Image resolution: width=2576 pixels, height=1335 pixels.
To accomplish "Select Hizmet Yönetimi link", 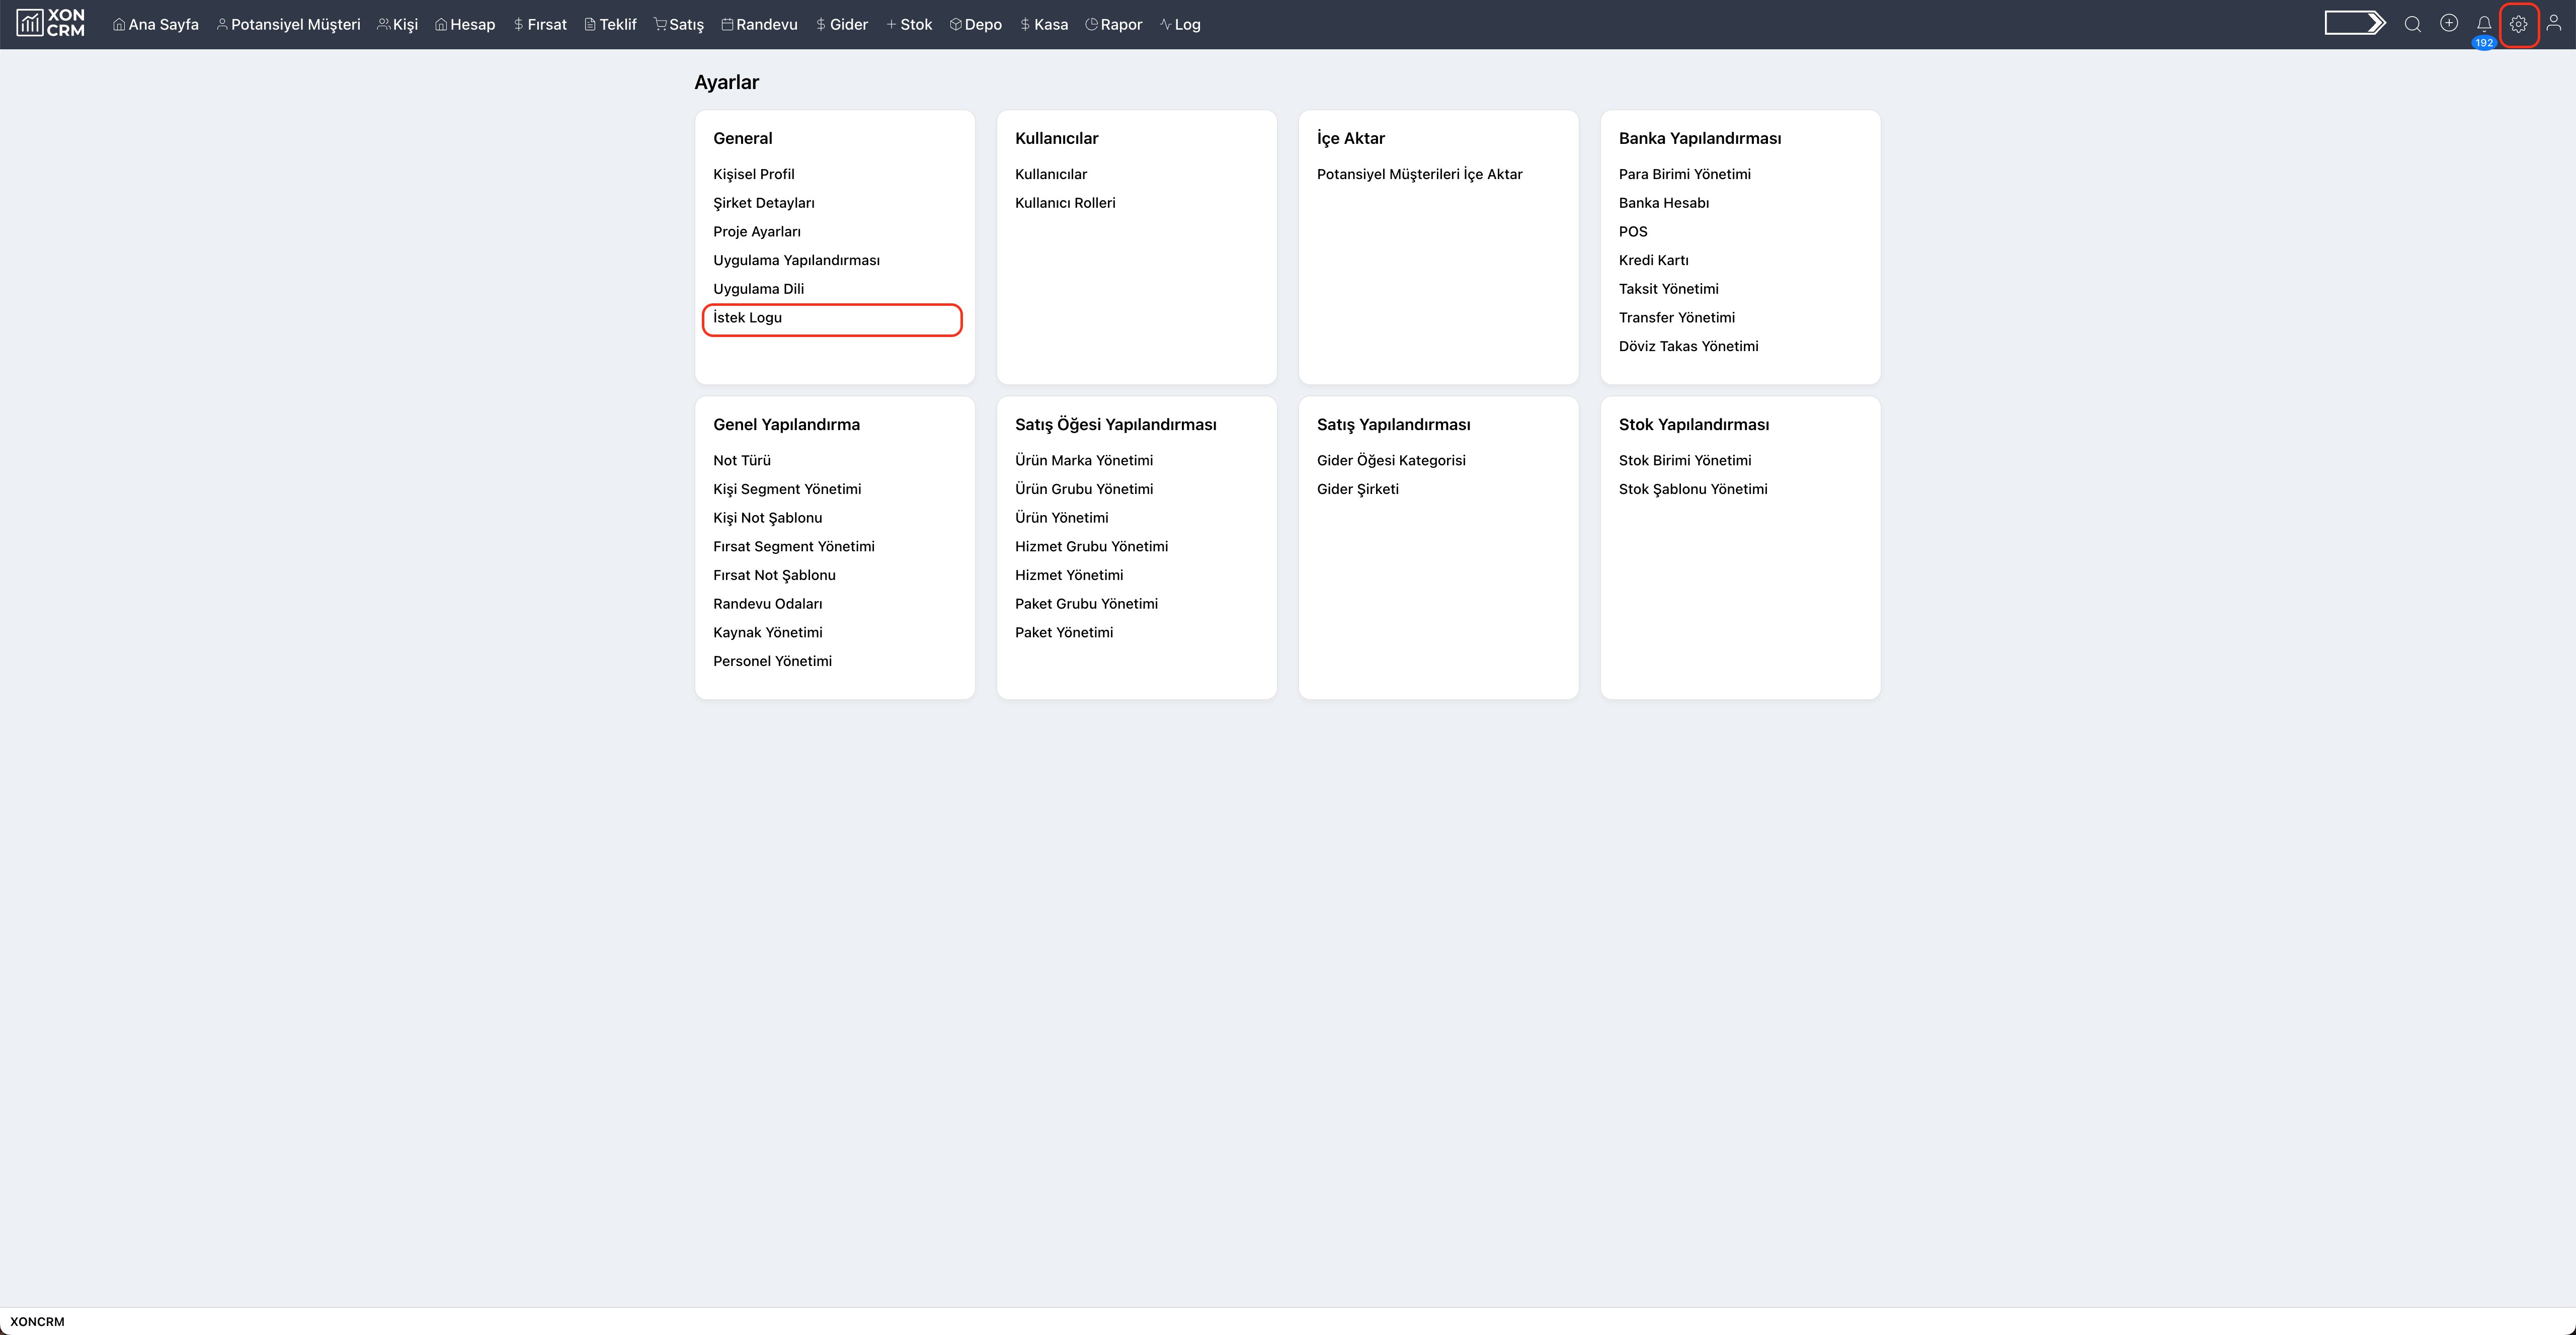I will point(1069,575).
